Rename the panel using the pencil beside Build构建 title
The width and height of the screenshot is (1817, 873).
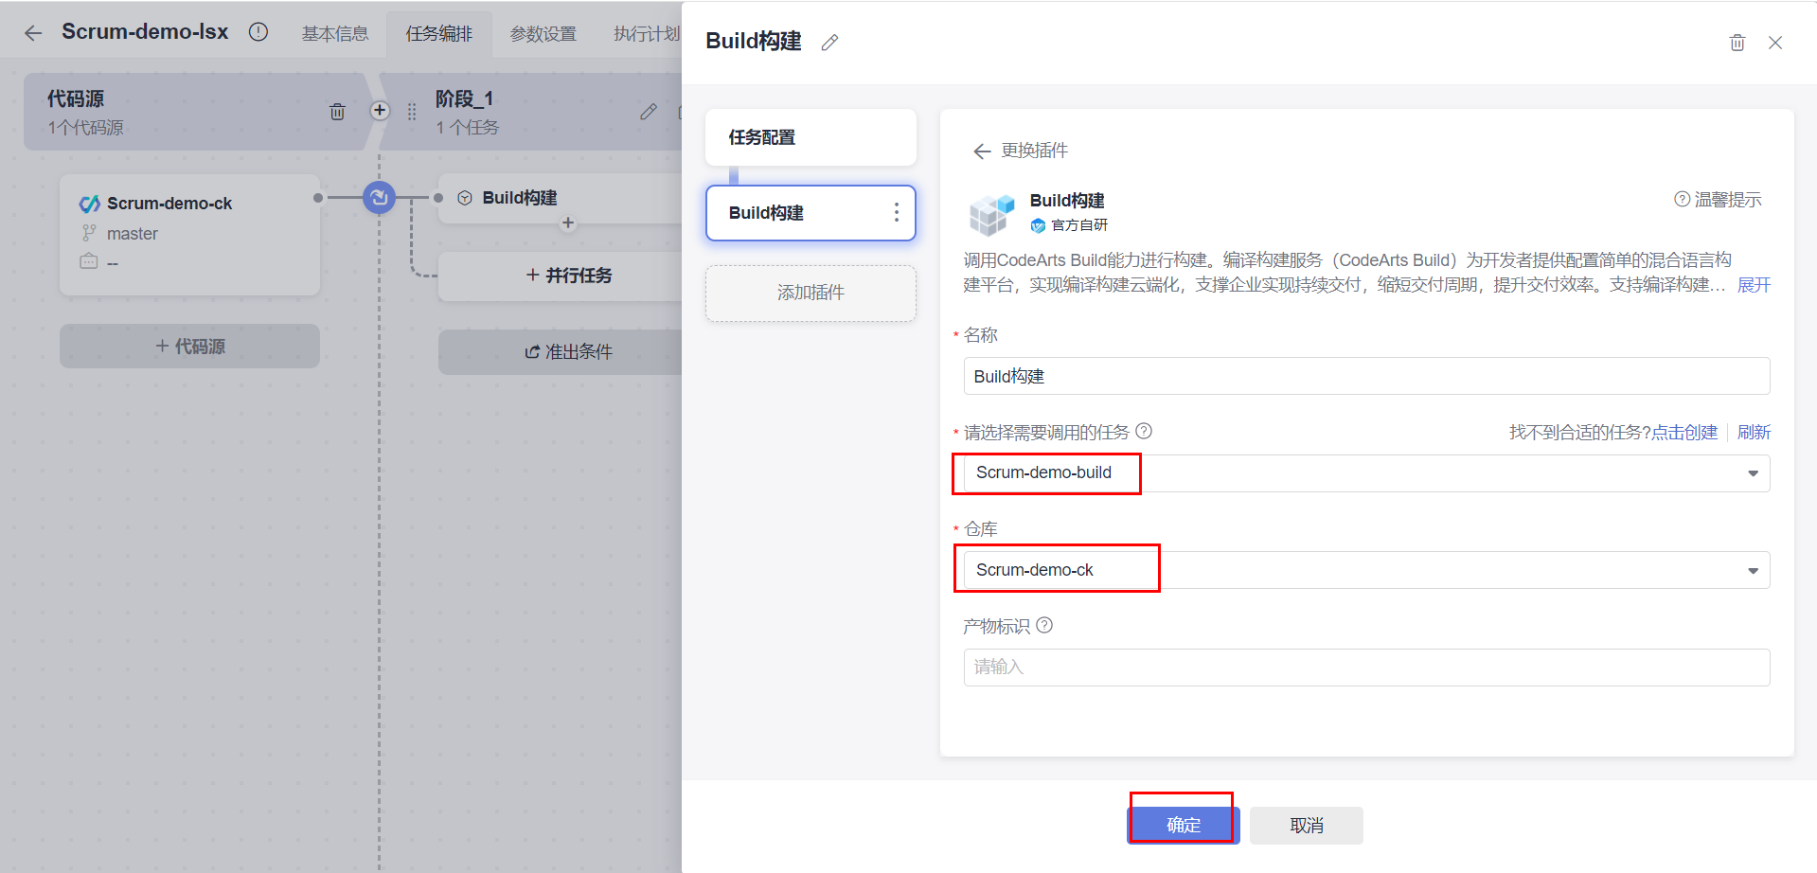(x=830, y=43)
